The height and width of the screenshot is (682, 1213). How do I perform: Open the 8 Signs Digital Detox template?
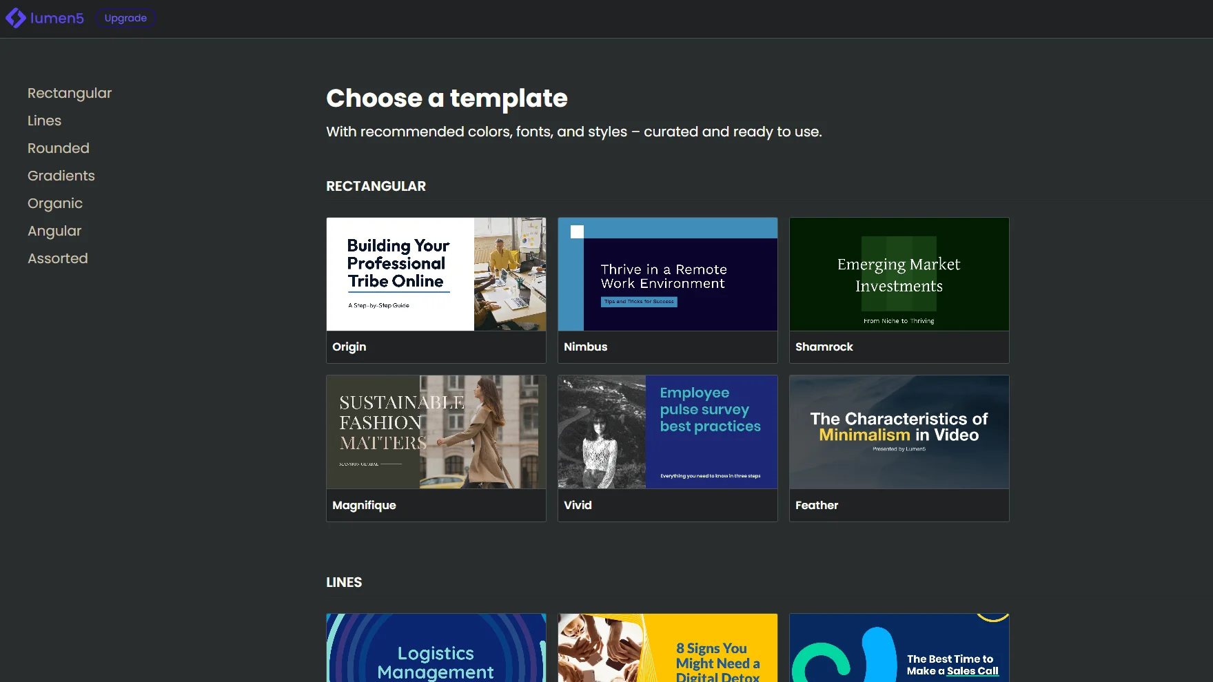coord(668,648)
